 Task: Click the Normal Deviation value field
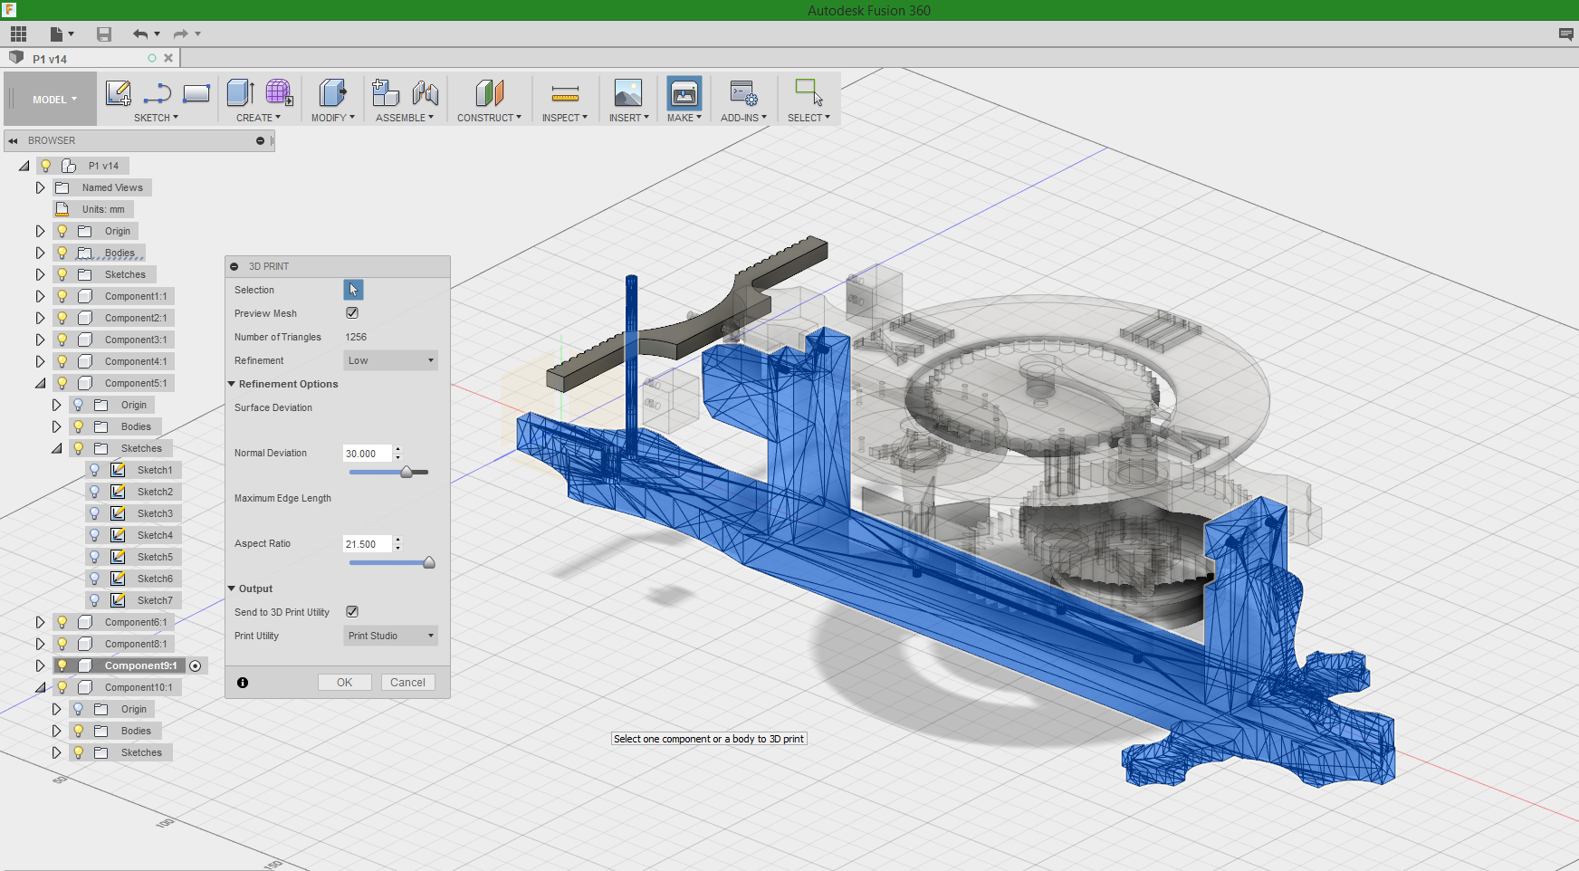(368, 454)
